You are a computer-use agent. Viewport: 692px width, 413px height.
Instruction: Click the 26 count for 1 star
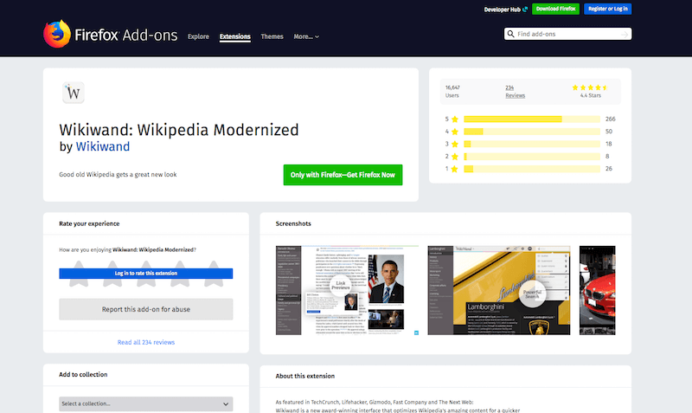(x=609, y=169)
